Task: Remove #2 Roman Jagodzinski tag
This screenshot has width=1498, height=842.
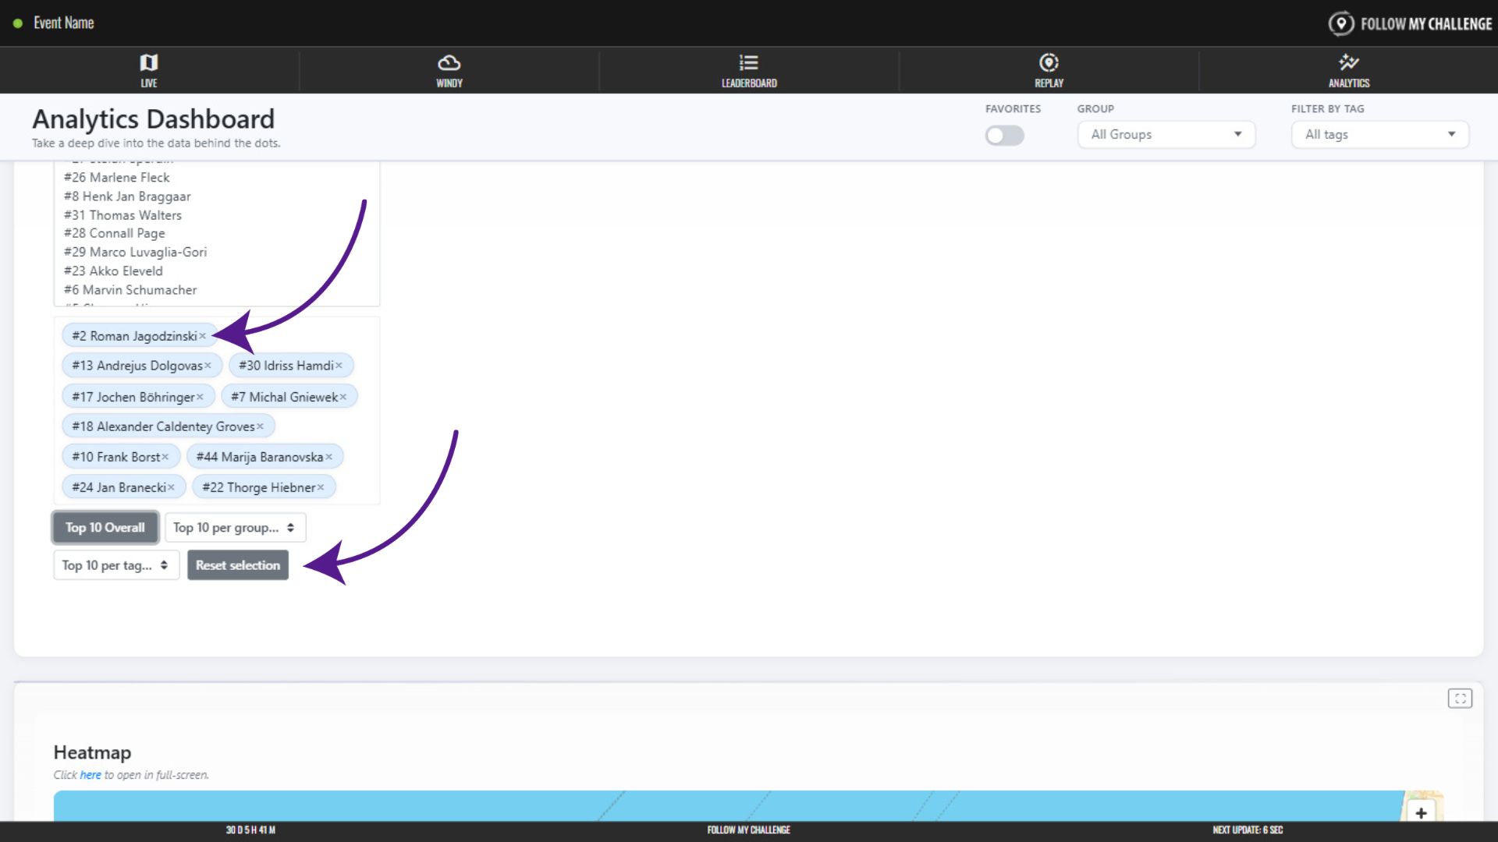Action: (x=203, y=336)
